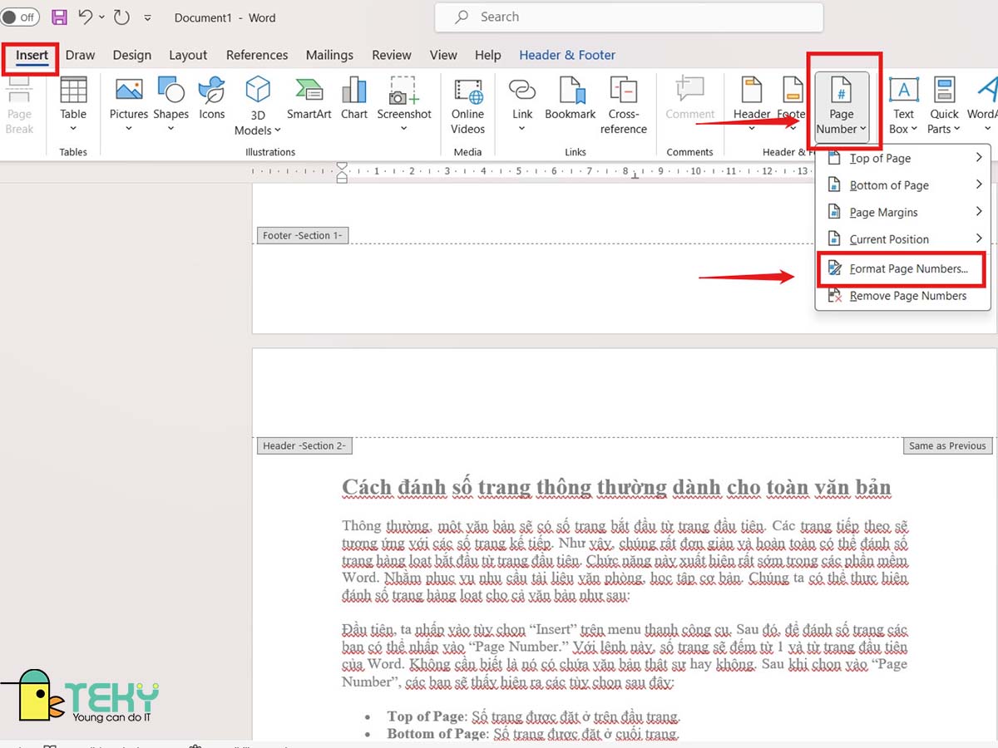The height and width of the screenshot is (748, 998).
Task: Expand the Link dropdown arrow
Action: (522, 129)
